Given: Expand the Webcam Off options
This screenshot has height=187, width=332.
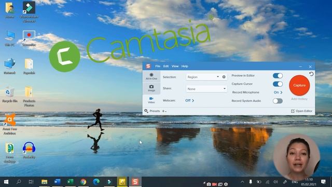Looking at the screenshot, I should coord(189,100).
